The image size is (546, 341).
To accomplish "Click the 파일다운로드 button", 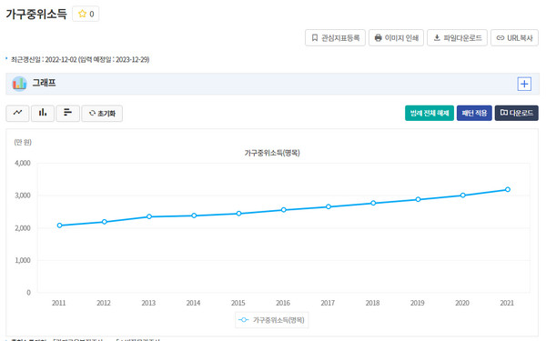I will click(457, 37).
